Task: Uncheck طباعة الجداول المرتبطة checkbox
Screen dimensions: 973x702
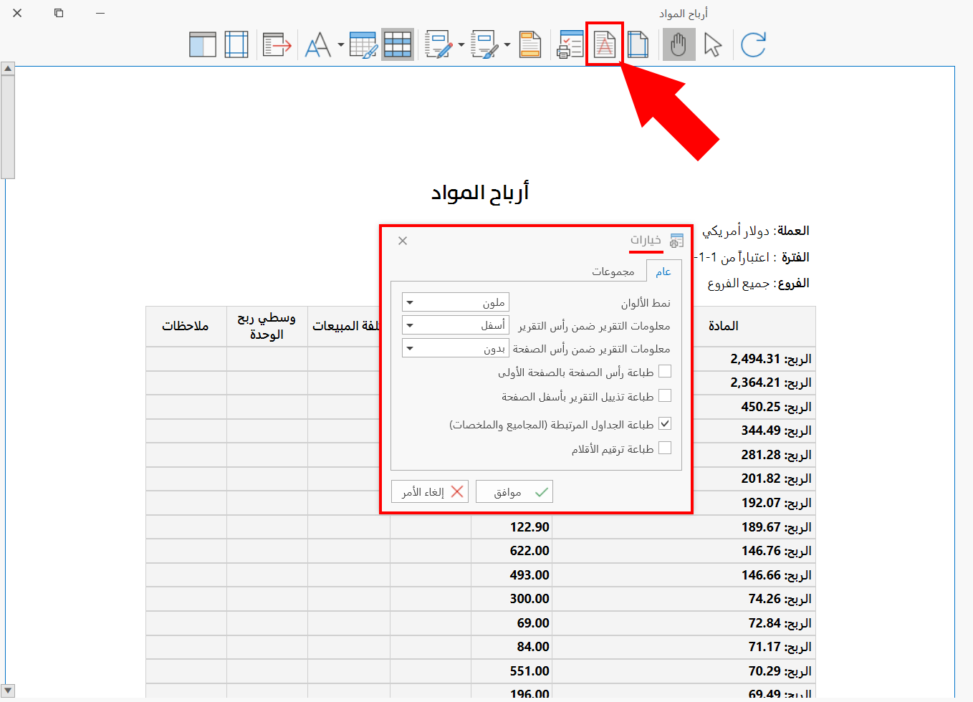Action: coord(665,423)
